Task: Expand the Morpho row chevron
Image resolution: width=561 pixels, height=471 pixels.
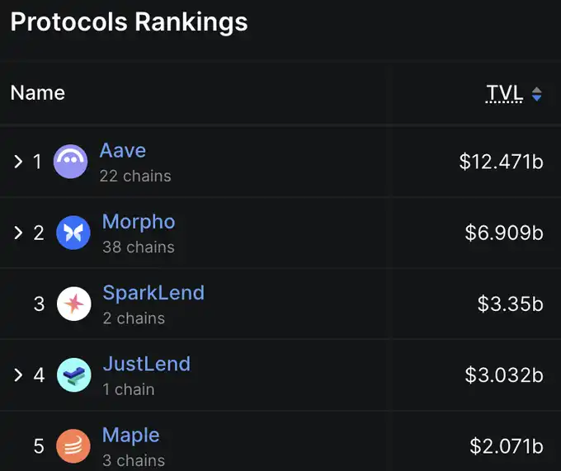Action: click(18, 233)
